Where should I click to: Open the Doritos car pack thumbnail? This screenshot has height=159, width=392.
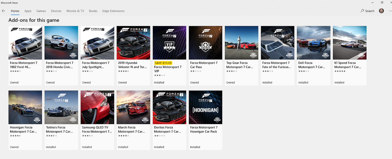pyautogui.click(x=169, y=107)
